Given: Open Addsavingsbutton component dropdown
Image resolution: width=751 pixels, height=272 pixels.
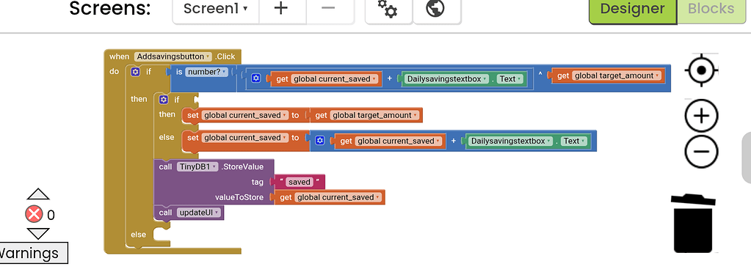Looking at the screenshot, I should (173, 56).
